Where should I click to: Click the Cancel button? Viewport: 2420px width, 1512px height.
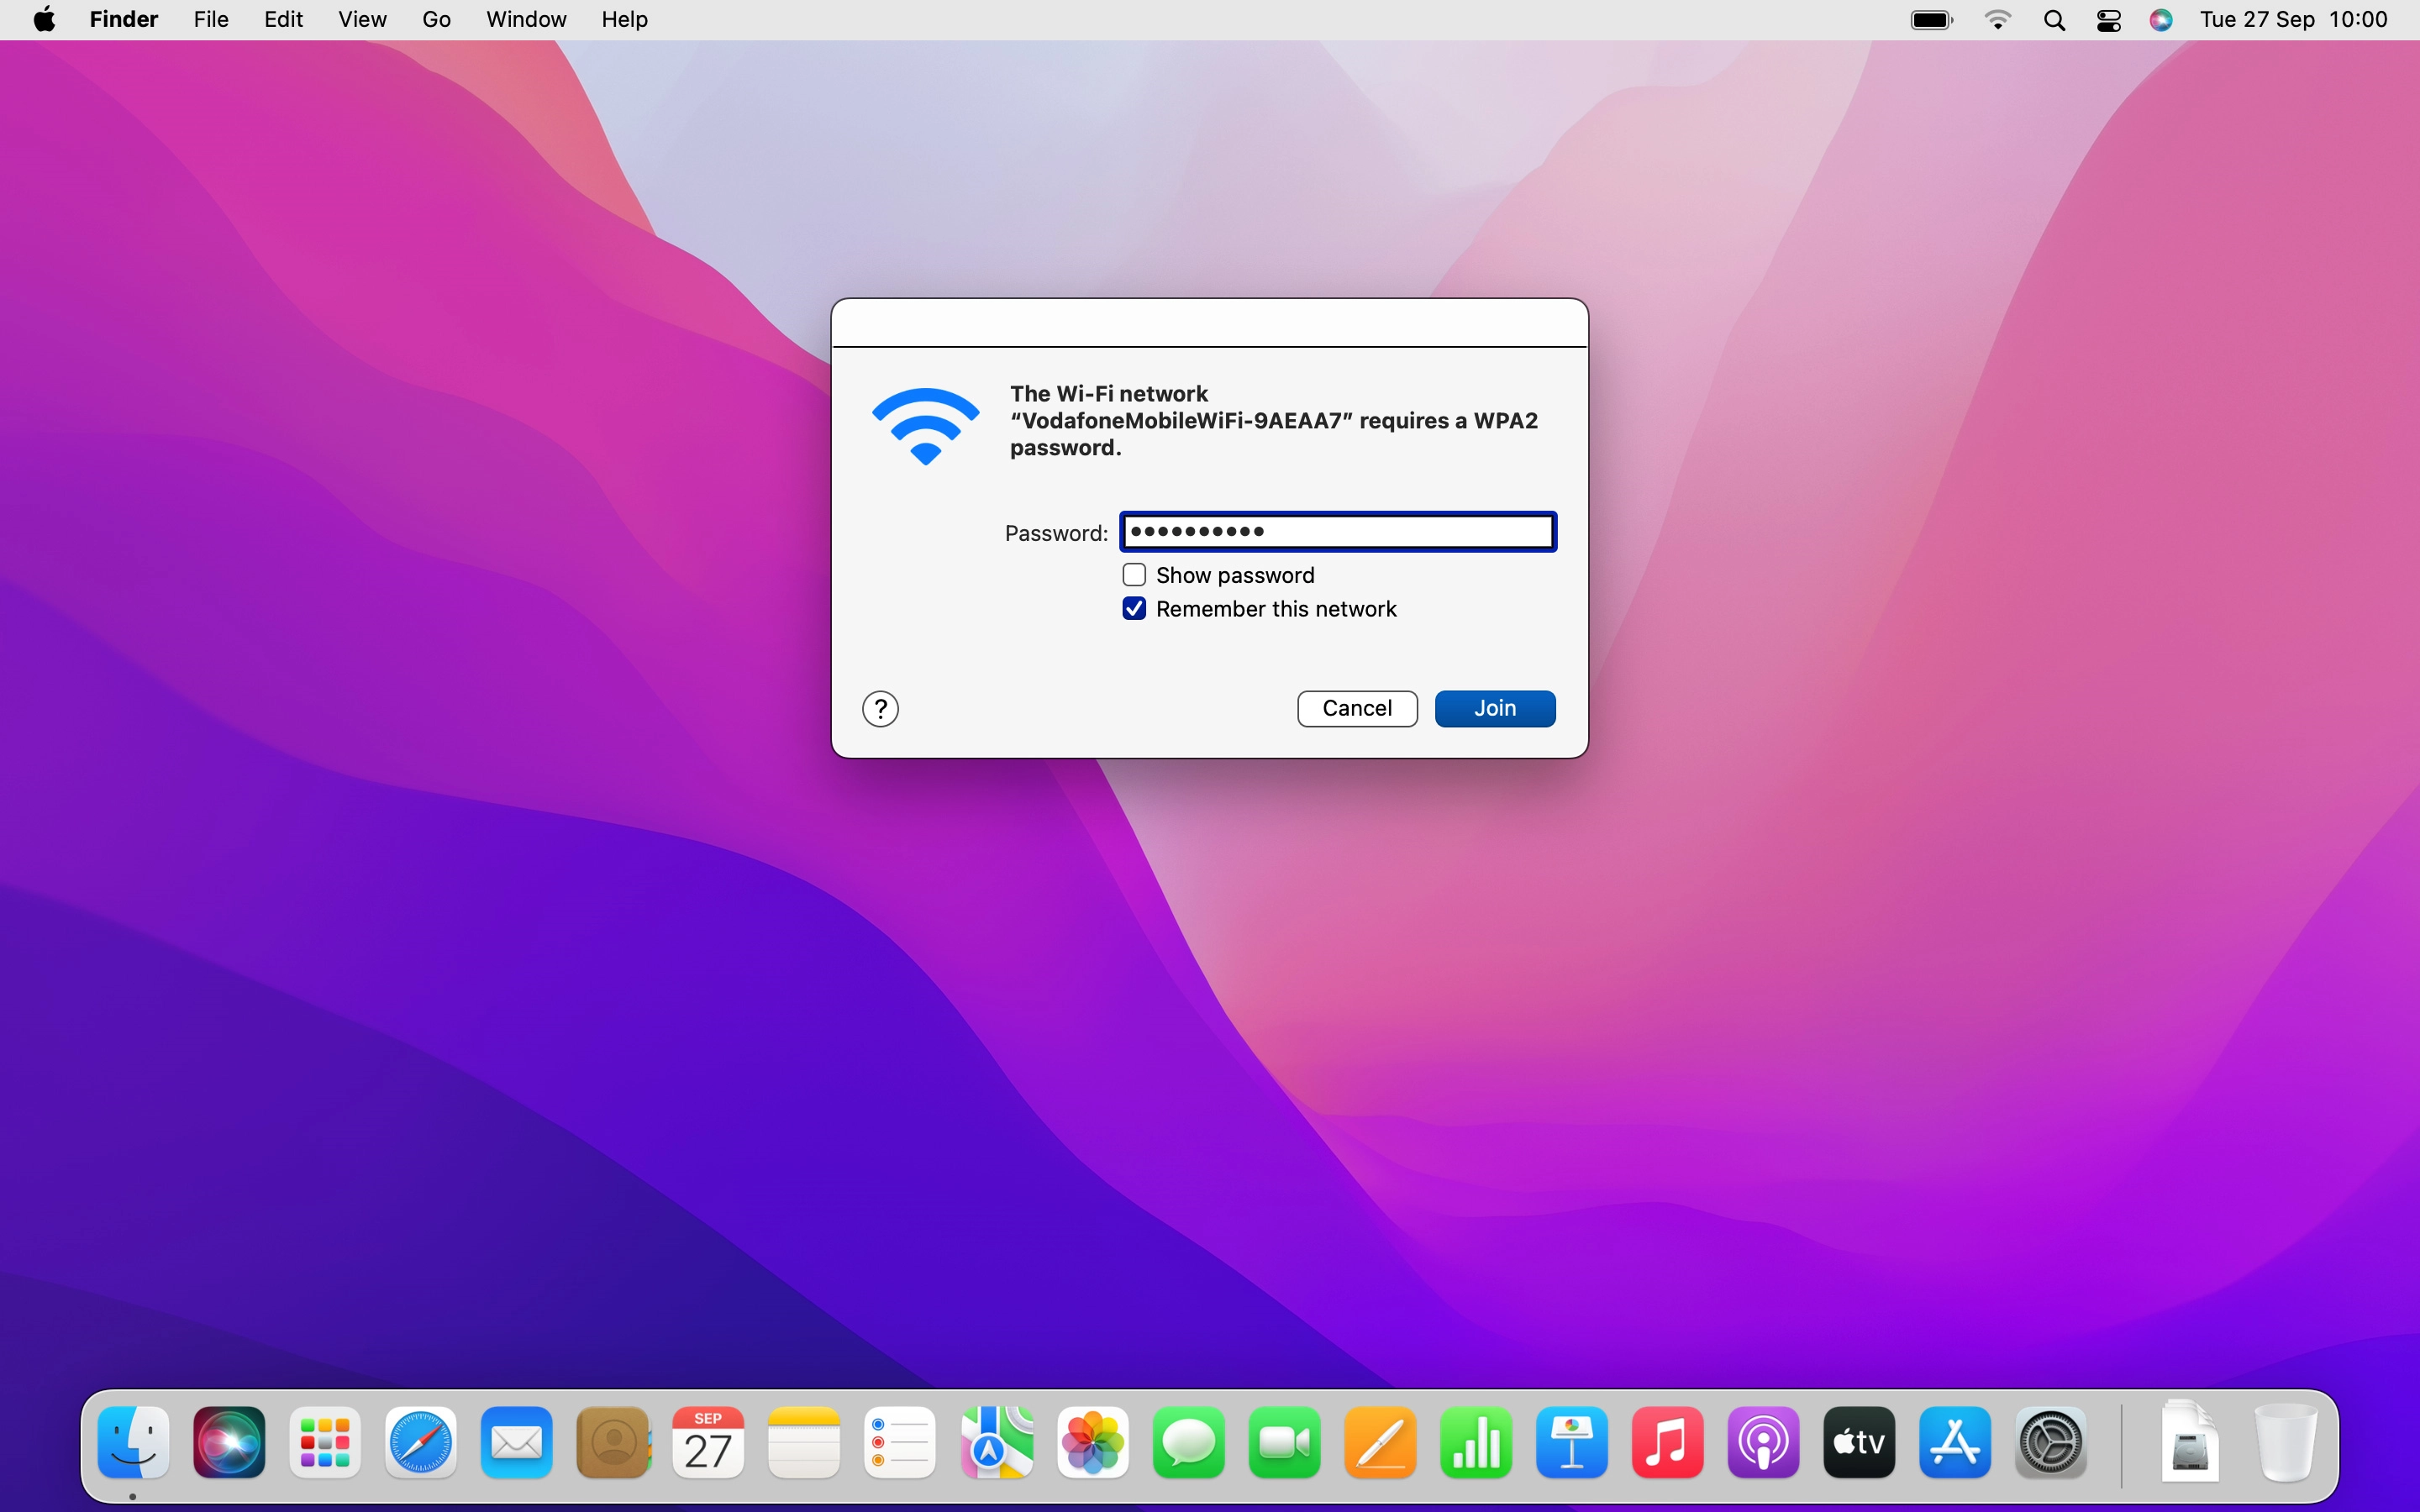pyautogui.click(x=1356, y=708)
